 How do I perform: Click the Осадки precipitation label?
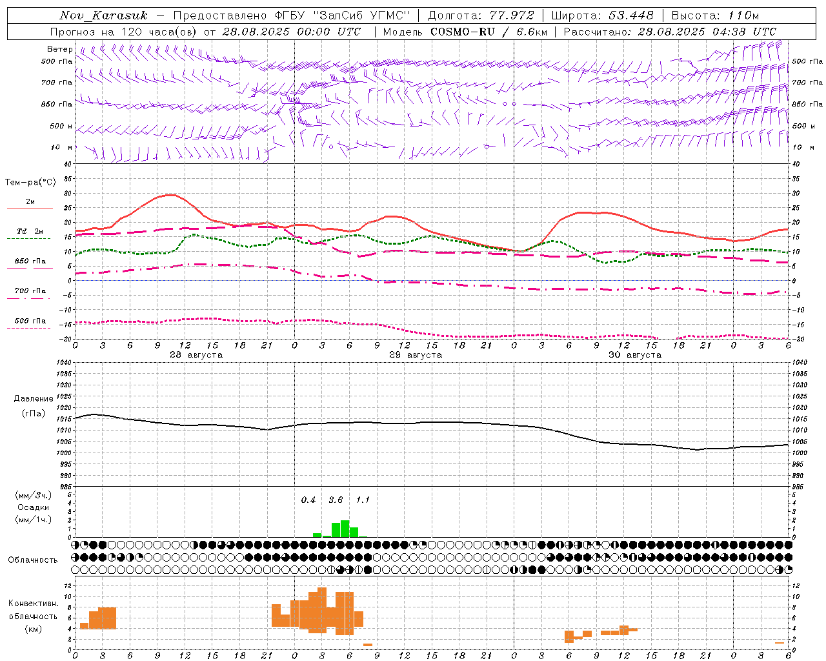coord(34,507)
